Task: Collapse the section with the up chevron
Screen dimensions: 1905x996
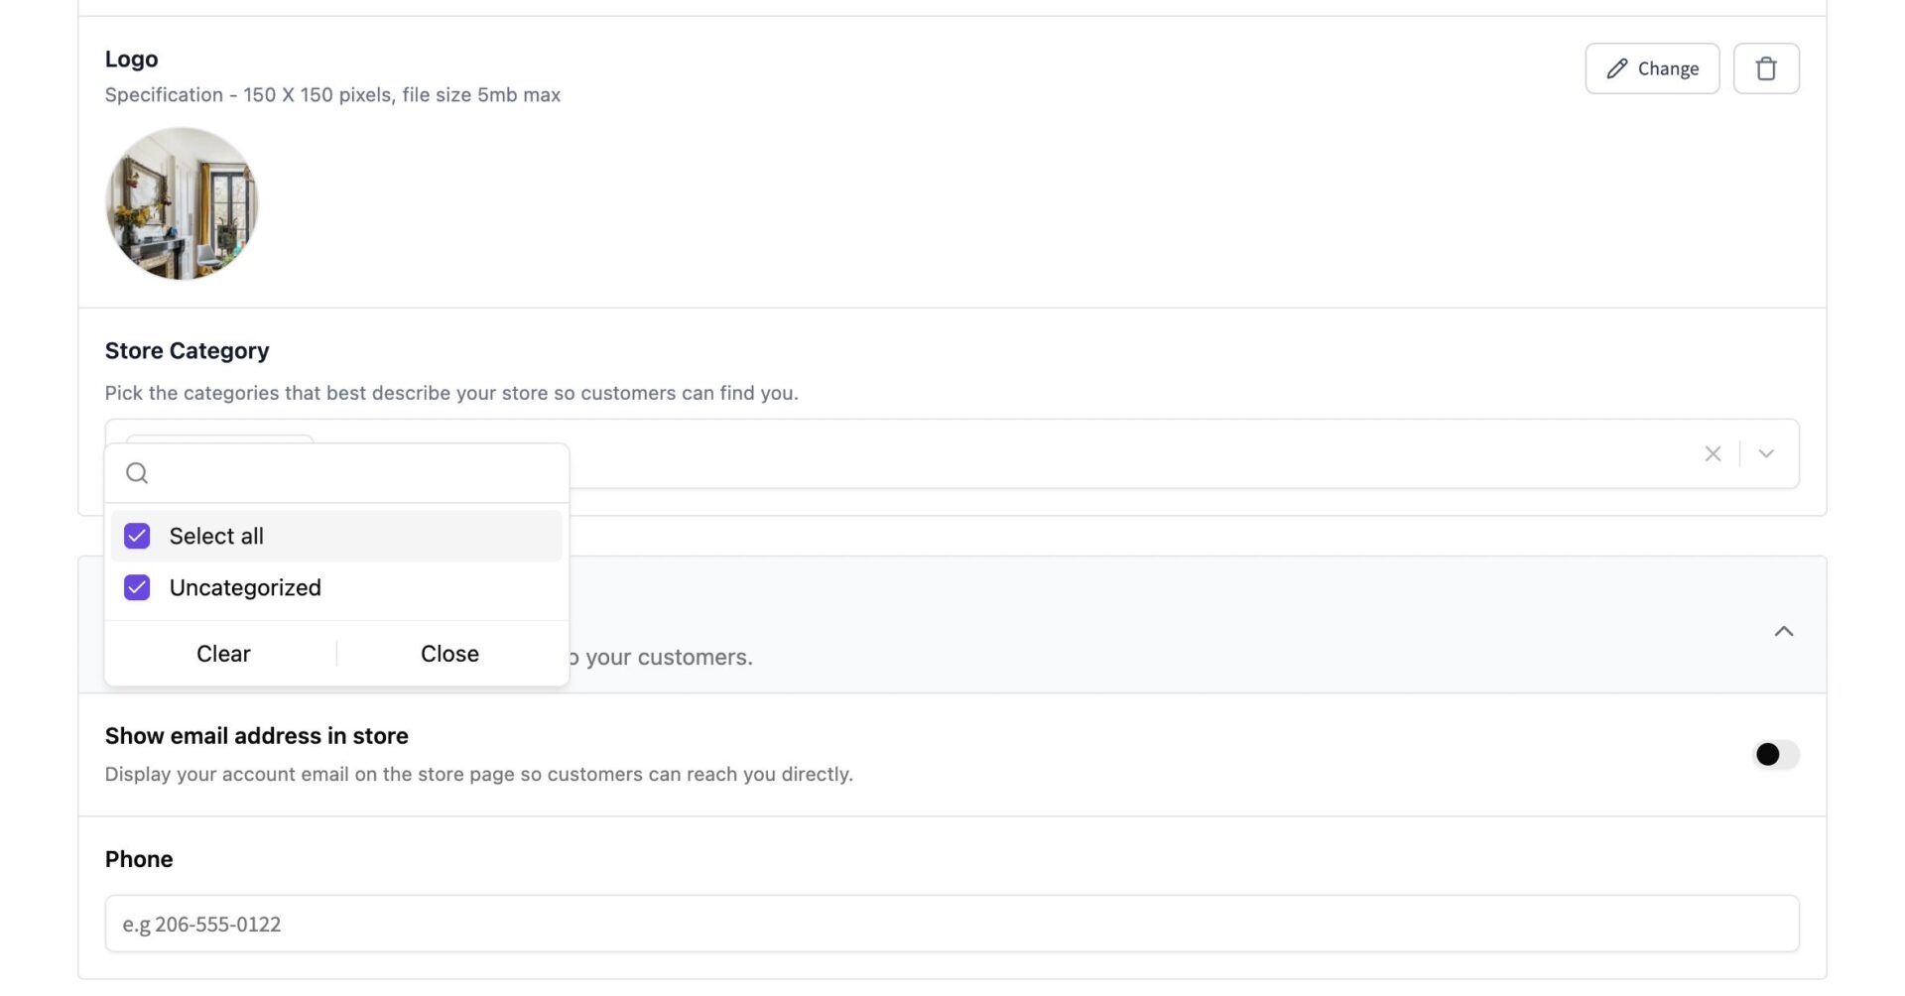Action: pos(1784,631)
